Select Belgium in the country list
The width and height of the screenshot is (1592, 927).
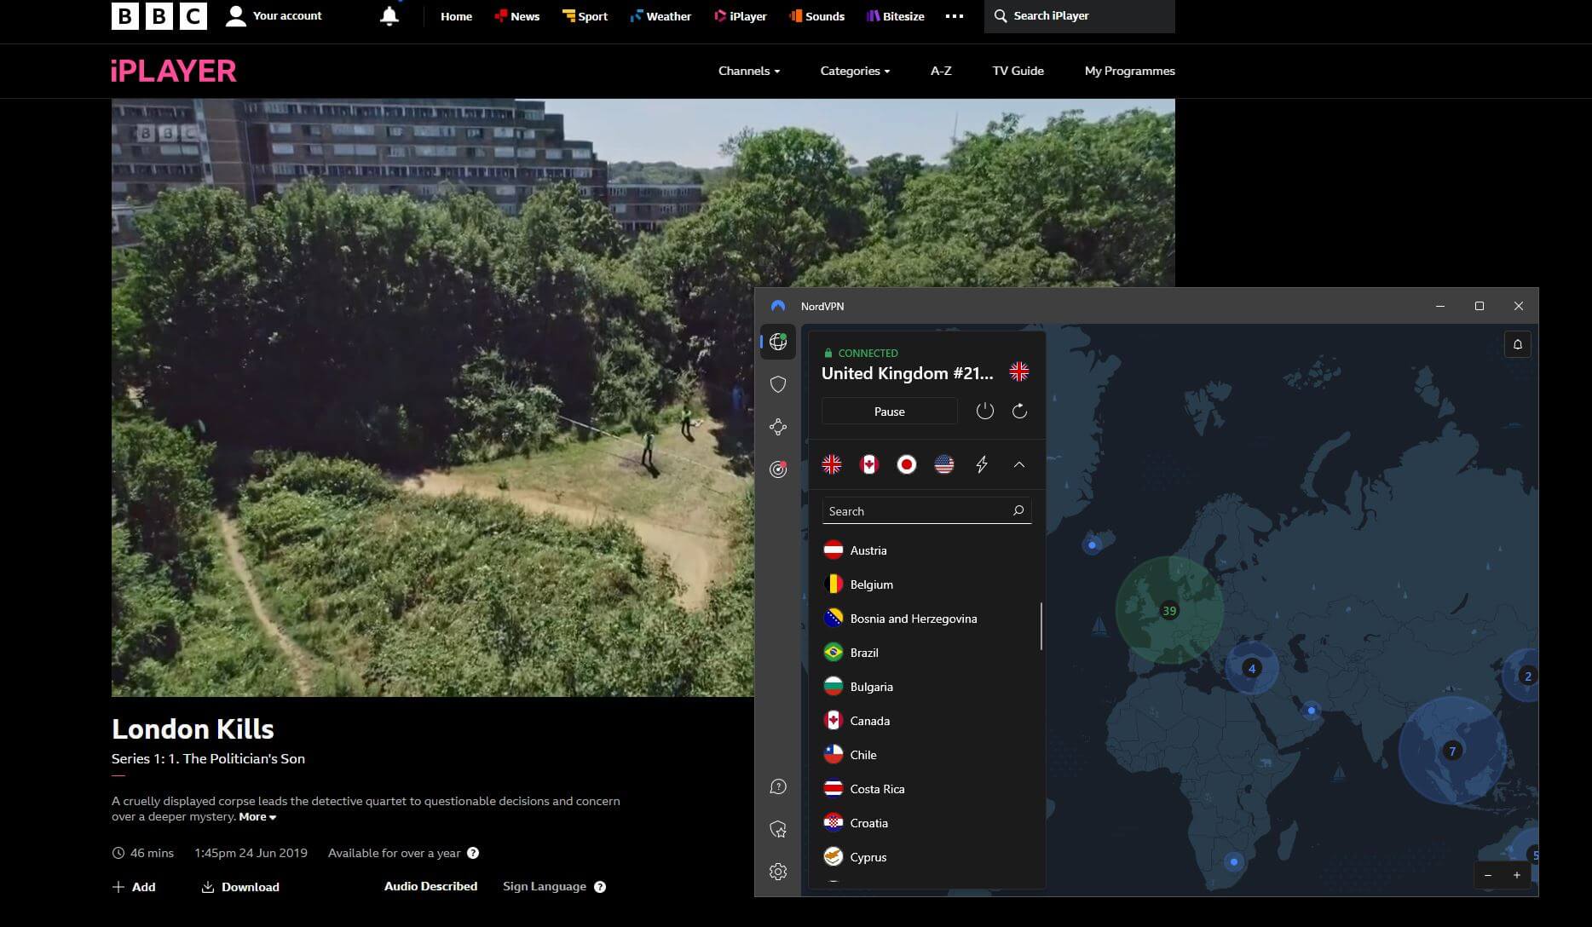926,584
